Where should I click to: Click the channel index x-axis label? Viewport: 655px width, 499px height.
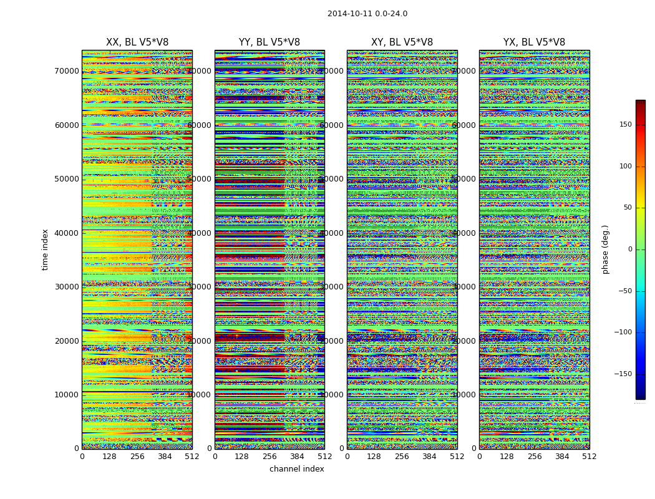coord(297,469)
